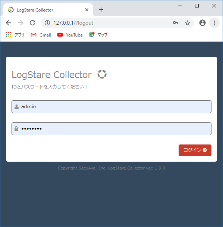223x227 pixels.
Task: Open the YouTube bookmark
Action: point(70,35)
